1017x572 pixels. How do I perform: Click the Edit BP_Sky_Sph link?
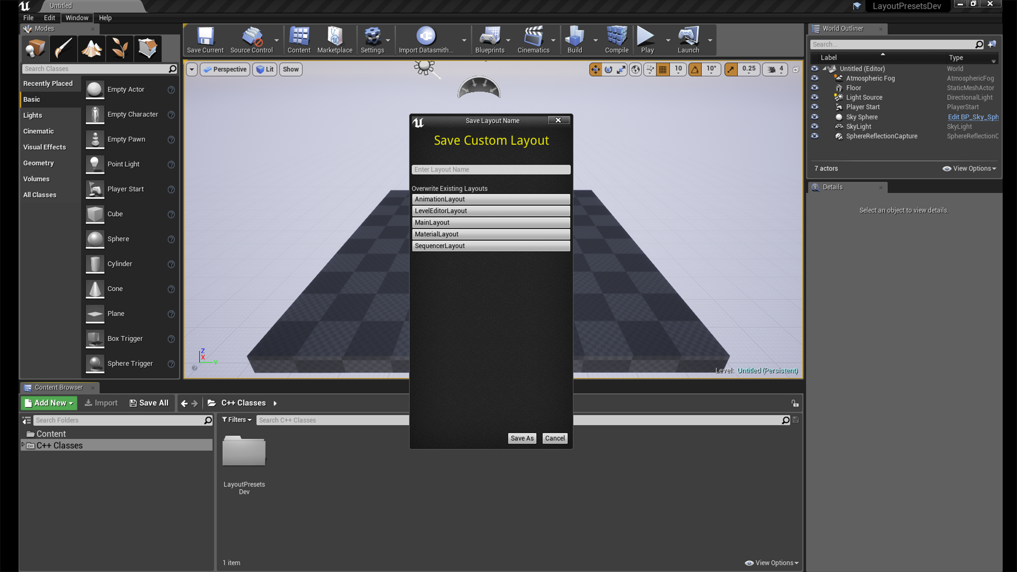tap(973, 117)
